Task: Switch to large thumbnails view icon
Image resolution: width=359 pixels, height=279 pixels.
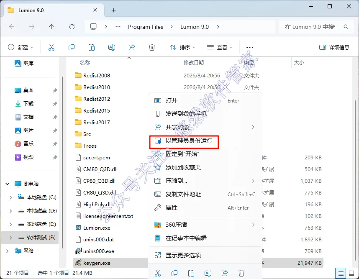Action: [x=351, y=273]
